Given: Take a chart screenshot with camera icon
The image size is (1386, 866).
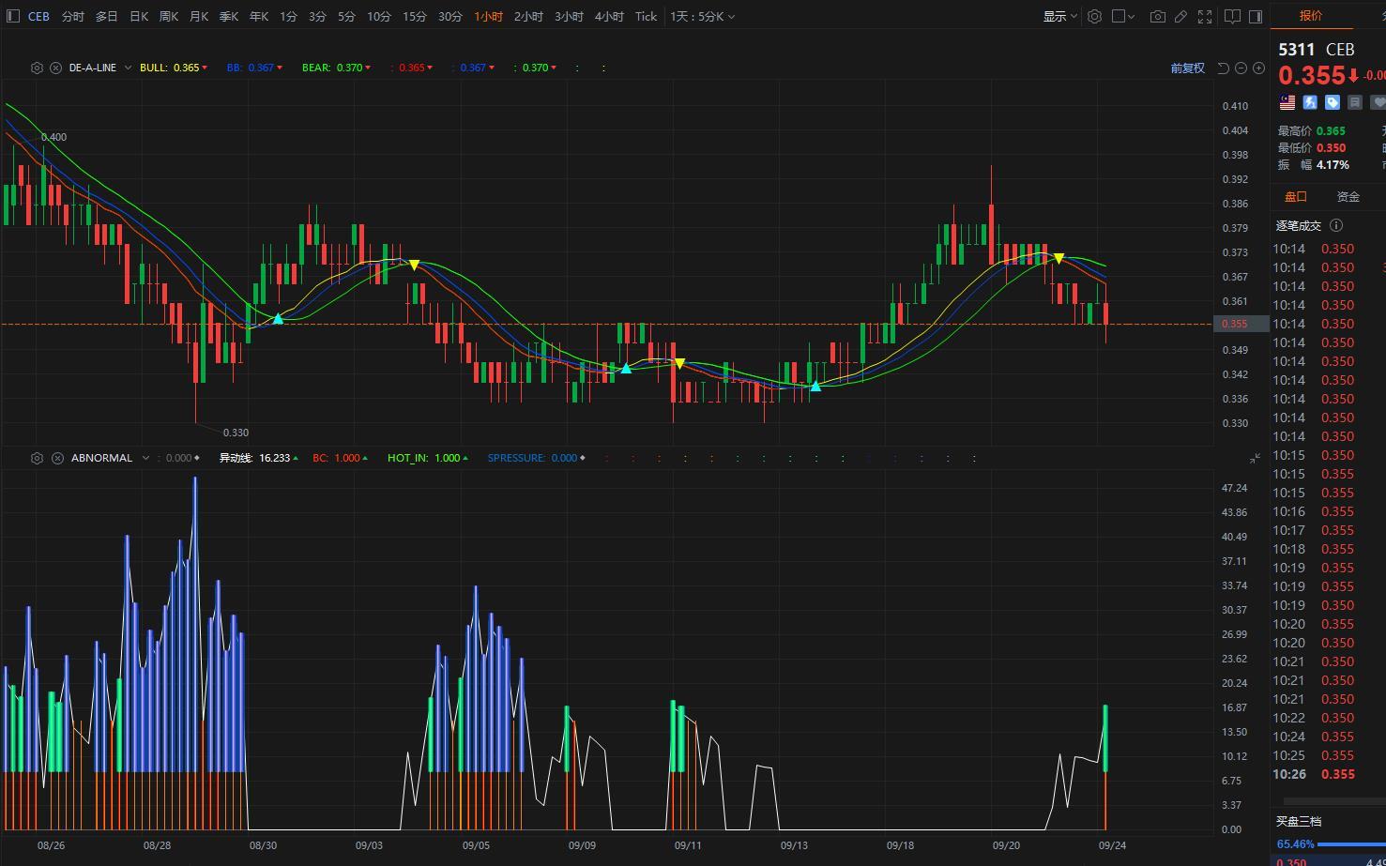Looking at the screenshot, I should 1158,16.
